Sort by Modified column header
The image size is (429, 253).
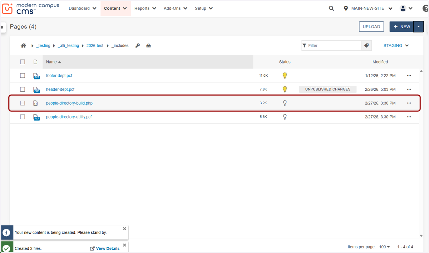coord(380,62)
